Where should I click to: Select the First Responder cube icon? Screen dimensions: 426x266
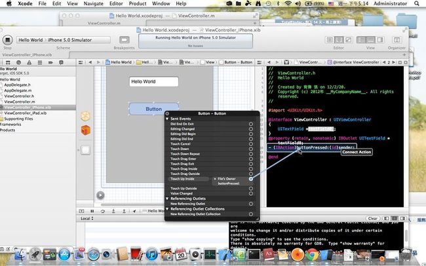pos(85,130)
